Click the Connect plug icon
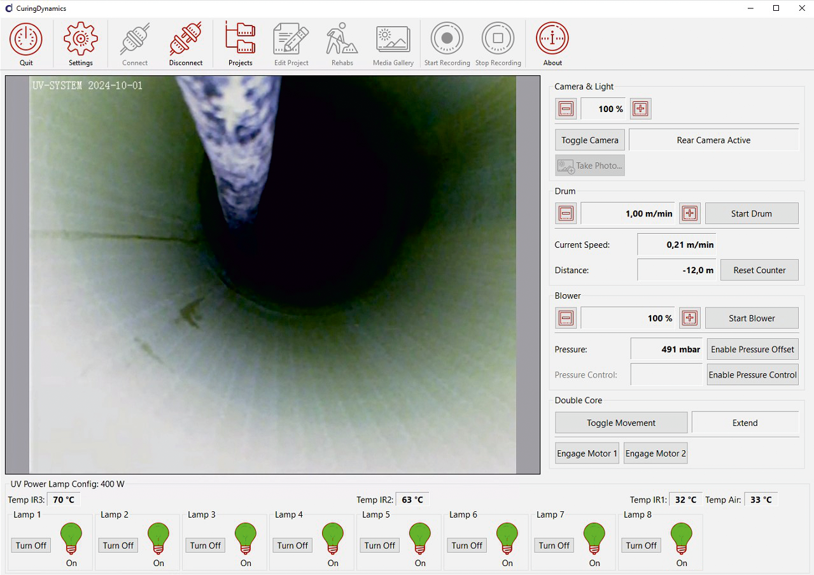 (x=134, y=38)
